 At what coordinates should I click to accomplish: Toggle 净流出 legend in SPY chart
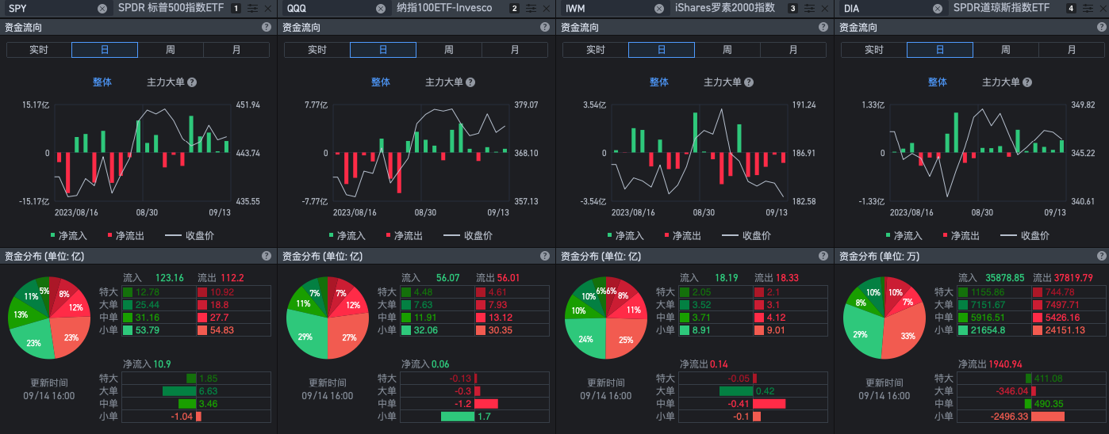tap(125, 236)
